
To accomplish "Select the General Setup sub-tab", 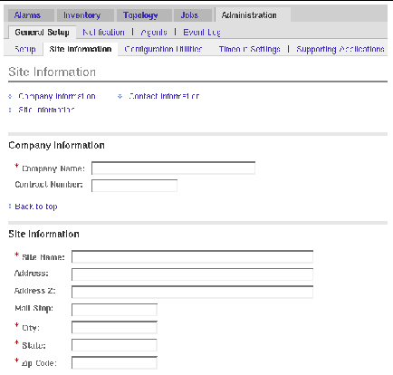I will point(42,32).
